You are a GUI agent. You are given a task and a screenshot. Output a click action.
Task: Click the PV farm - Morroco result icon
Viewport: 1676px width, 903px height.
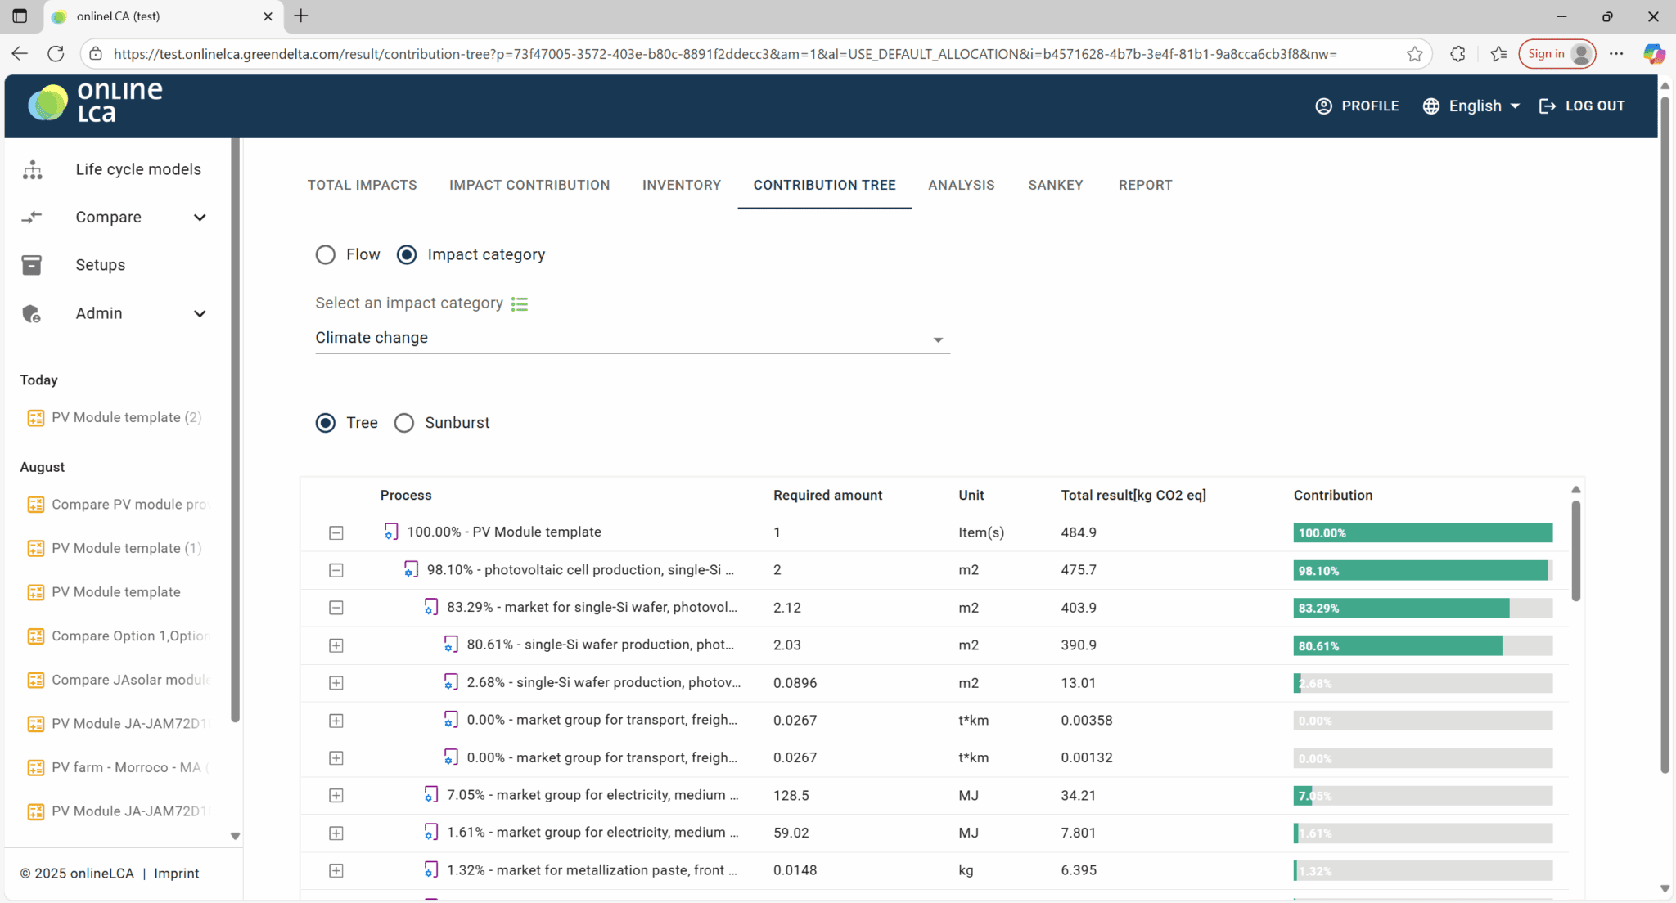[x=35, y=767]
